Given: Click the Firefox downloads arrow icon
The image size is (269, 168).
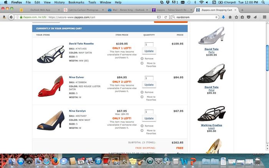Looking at the screenshot, I should (x=224, y=17).
